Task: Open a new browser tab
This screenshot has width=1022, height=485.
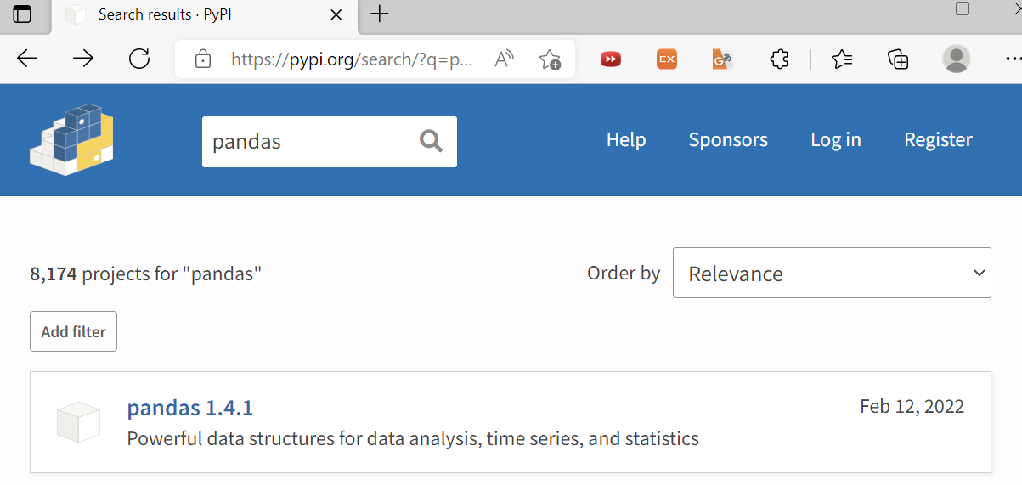Action: tap(380, 14)
